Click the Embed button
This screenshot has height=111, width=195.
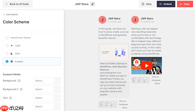tap(166, 4)
